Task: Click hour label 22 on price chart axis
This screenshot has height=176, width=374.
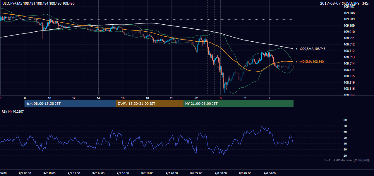Action: (x=196, y=98)
